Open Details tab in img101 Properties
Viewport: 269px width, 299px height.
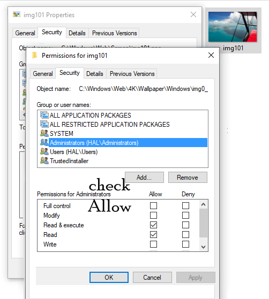[77, 33]
